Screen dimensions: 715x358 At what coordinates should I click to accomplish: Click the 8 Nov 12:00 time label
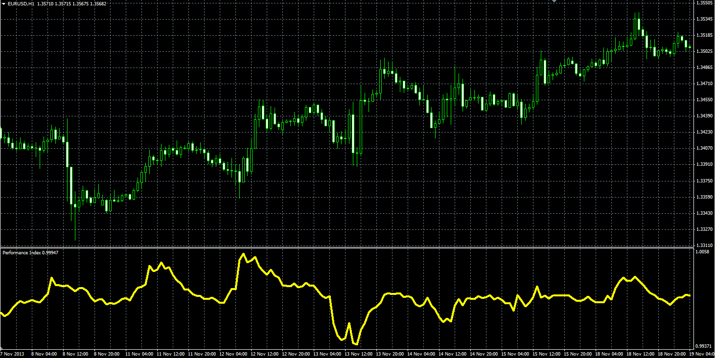coord(76,354)
